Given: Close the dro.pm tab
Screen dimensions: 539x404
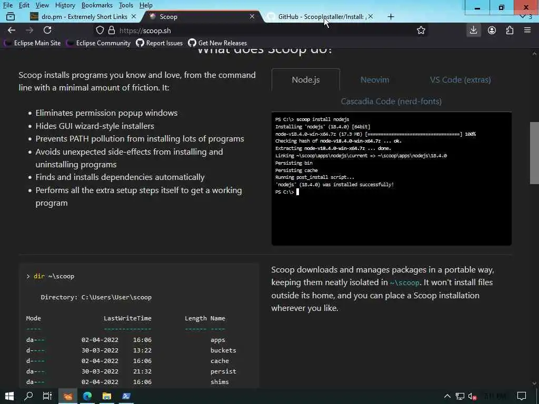Looking at the screenshot, I should click(x=134, y=16).
